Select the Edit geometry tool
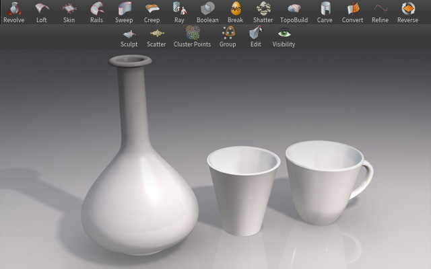 pos(256,37)
